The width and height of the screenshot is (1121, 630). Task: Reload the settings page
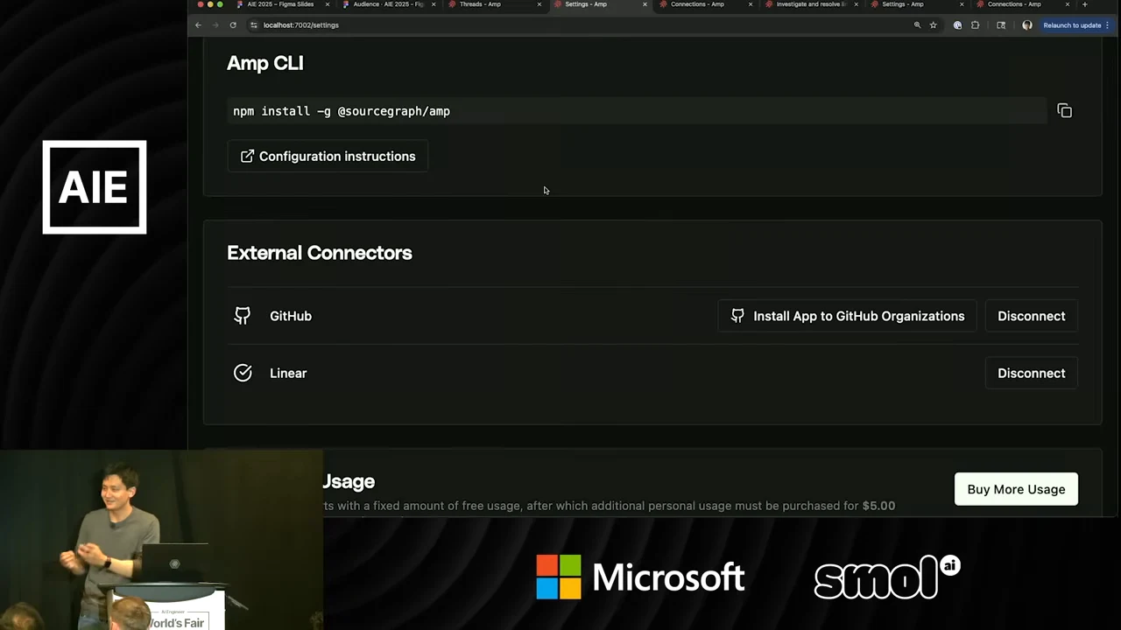233,25
